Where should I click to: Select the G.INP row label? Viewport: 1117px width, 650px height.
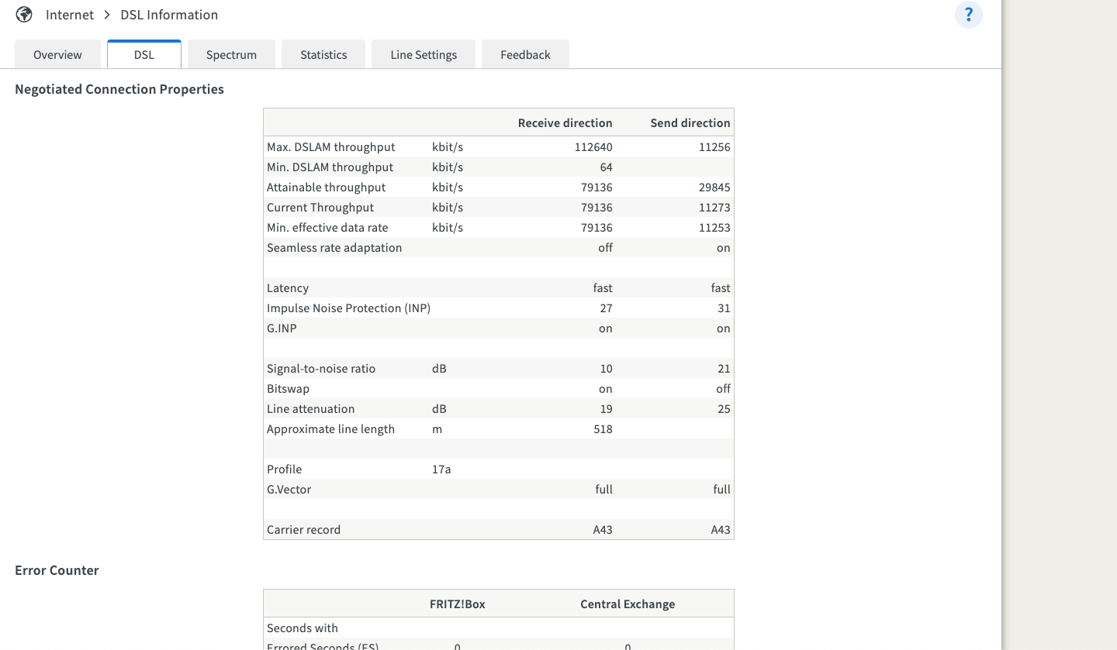pos(282,328)
